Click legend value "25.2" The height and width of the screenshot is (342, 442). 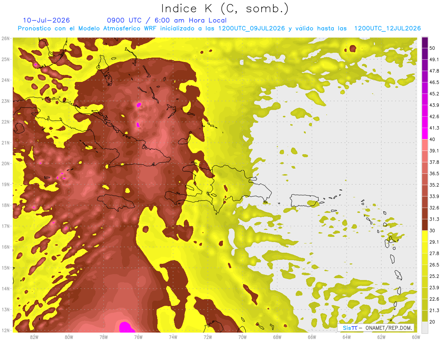pyautogui.click(x=434, y=276)
